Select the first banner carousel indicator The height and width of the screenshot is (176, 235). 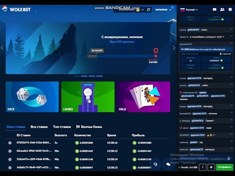tap(77, 76)
